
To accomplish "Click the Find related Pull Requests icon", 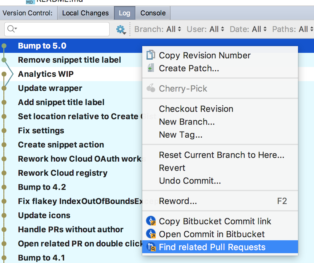I will click(x=151, y=246).
